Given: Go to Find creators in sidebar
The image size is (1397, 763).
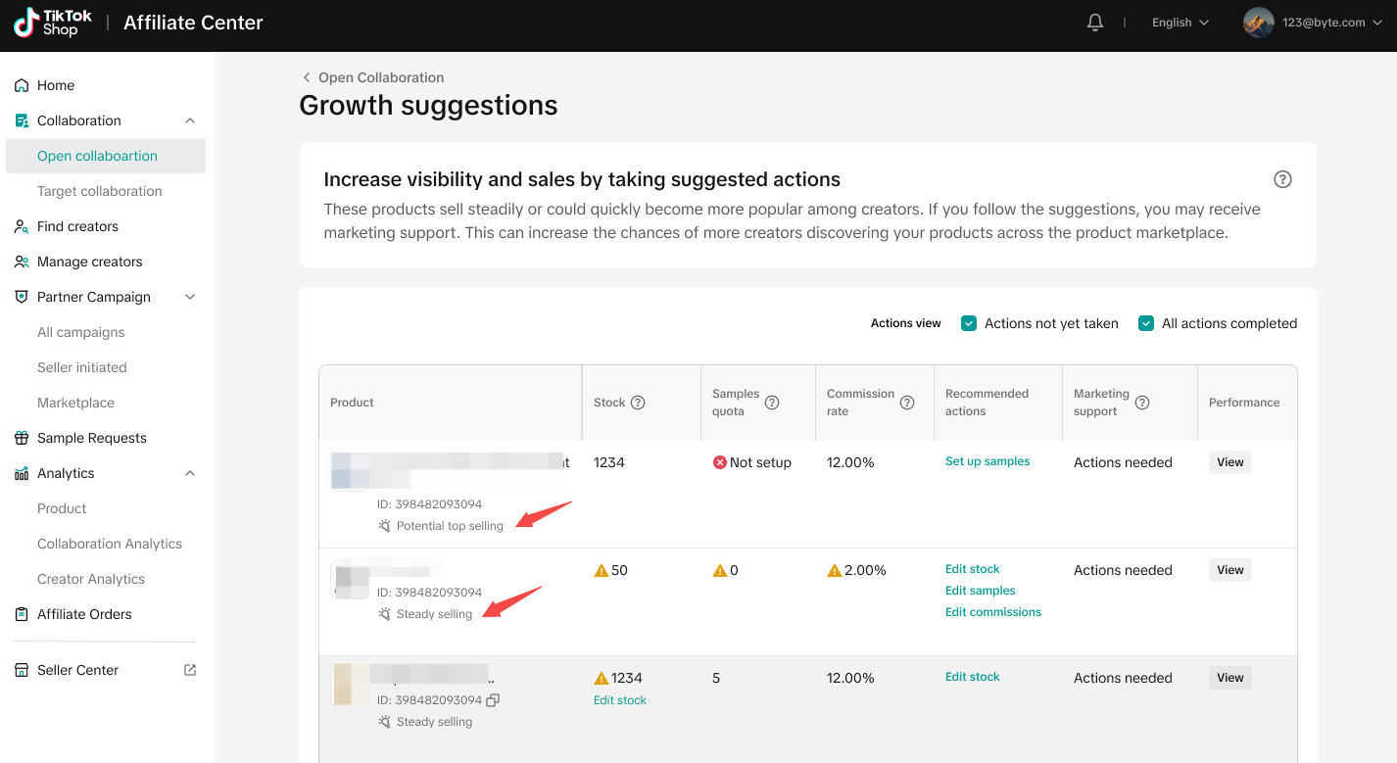Looking at the screenshot, I should (77, 226).
